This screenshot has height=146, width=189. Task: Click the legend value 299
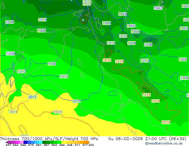point(62,145)
